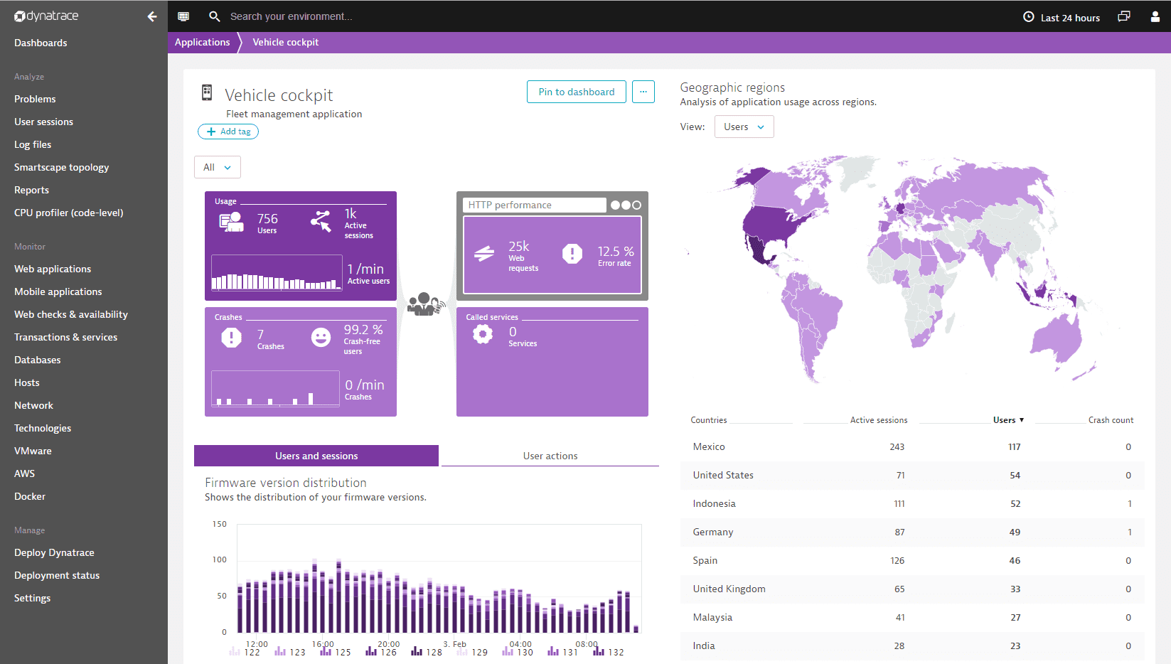Open Last 24 hours timeframe selector
The height and width of the screenshot is (664, 1171).
1062,18
